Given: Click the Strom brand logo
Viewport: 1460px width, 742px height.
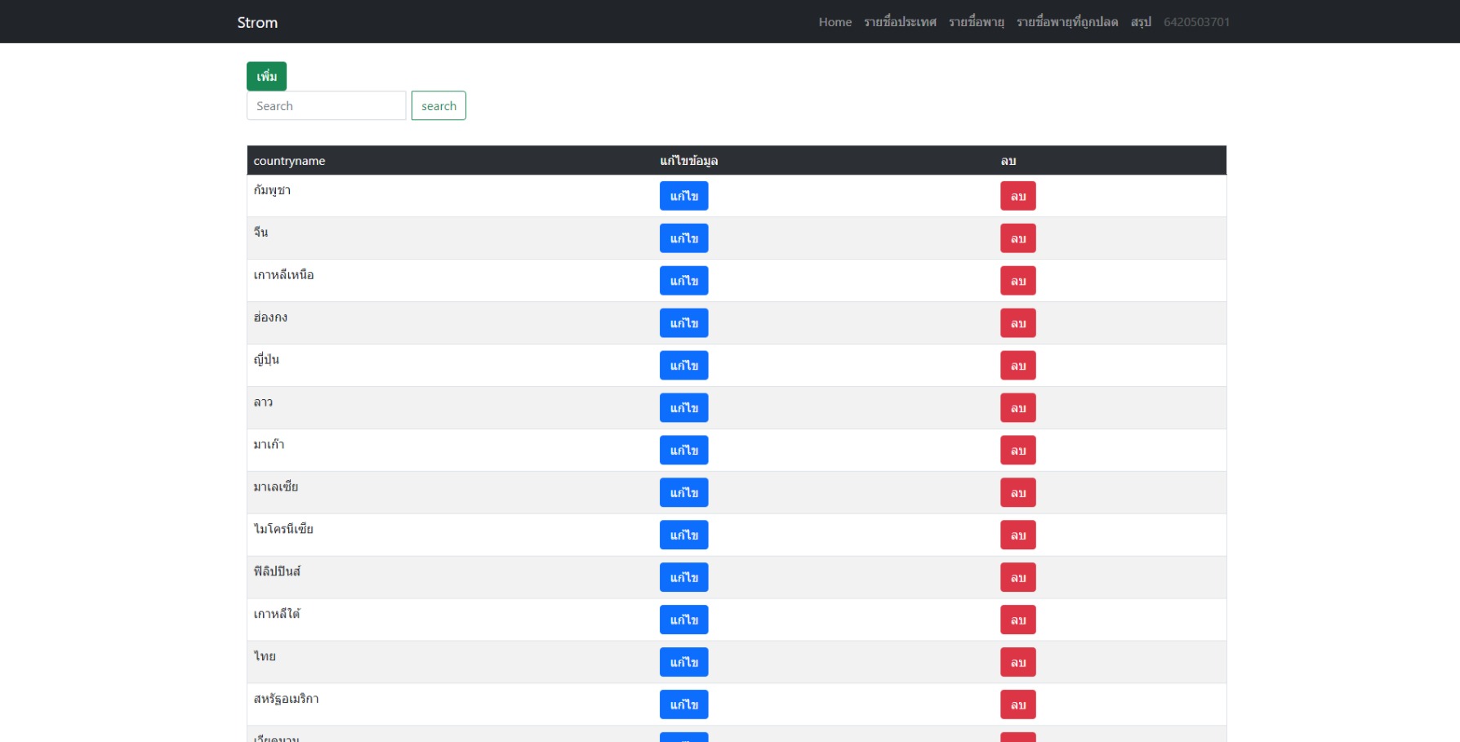Looking at the screenshot, I should click(x=256, y=22).
